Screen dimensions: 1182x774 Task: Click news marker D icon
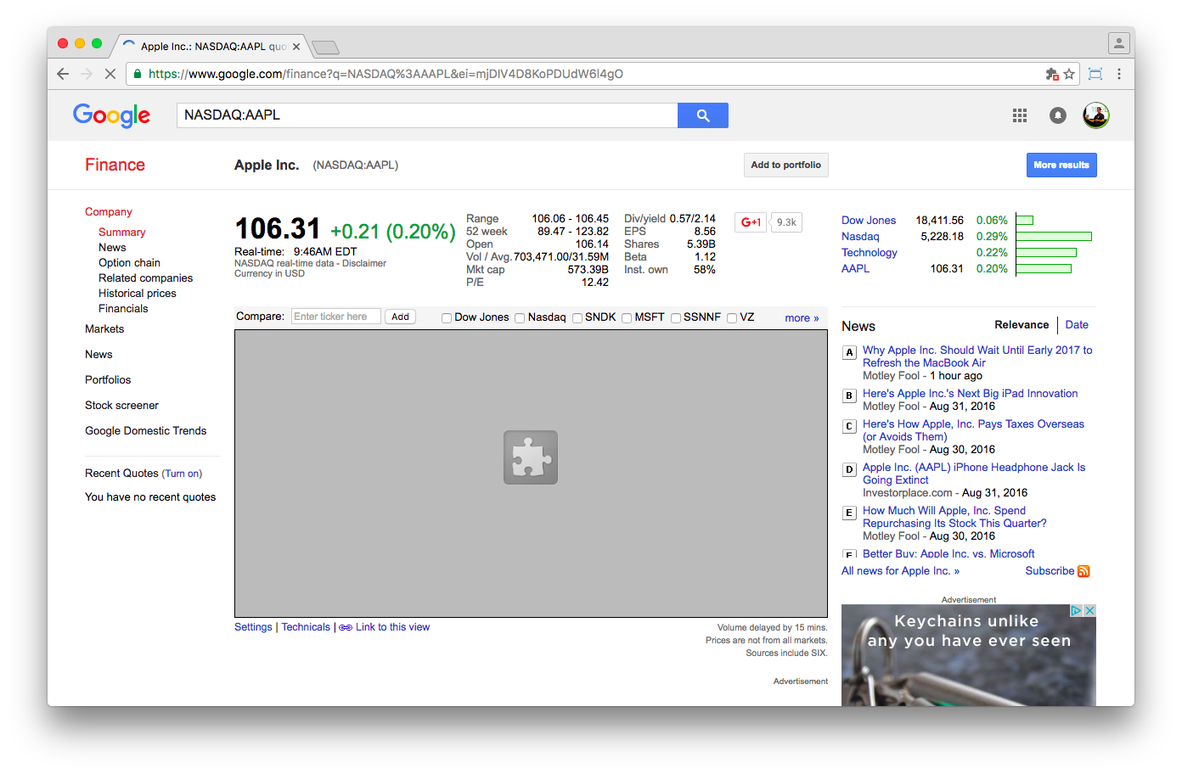pyautogui.click(x=849, y=469)
